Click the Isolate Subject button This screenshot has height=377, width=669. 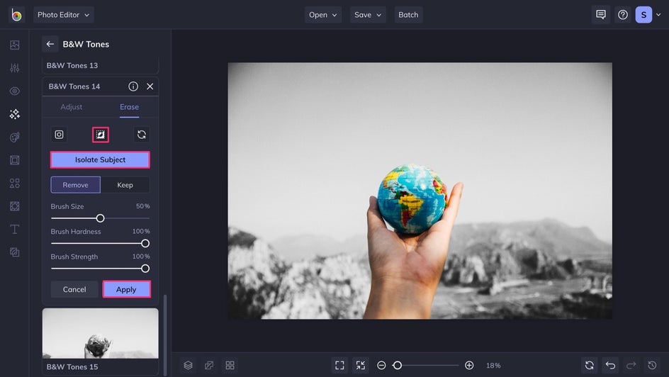100,160
